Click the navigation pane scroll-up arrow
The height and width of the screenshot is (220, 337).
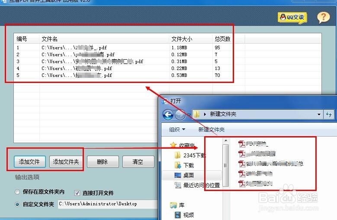point(226,141)
